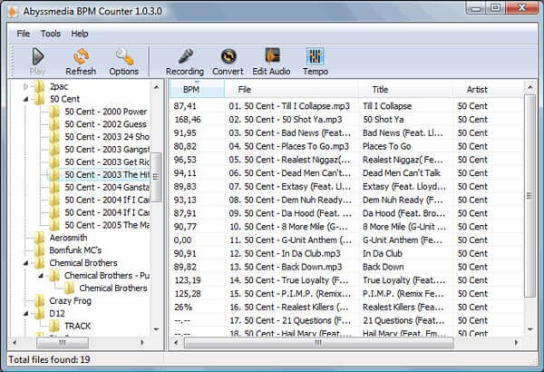
Task: Click the Play toolbar icon
Action: [37, 56]
